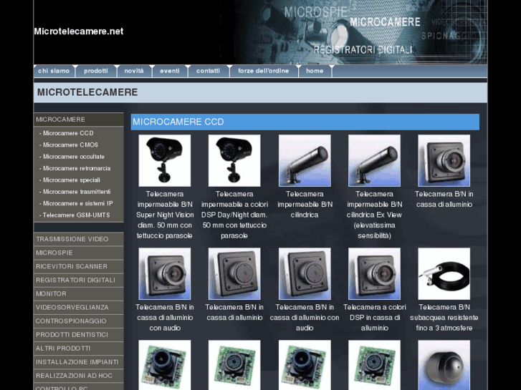Viewport: 521px width, 390px height.
Task: Click the header banner image with MICROSPIE text
Action: coord(359,32)
